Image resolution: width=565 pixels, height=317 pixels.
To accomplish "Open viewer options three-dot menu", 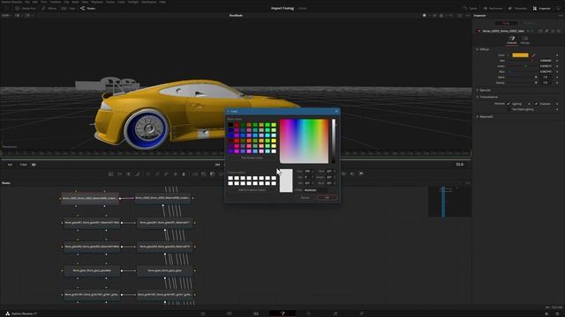I will pos(468,16).
